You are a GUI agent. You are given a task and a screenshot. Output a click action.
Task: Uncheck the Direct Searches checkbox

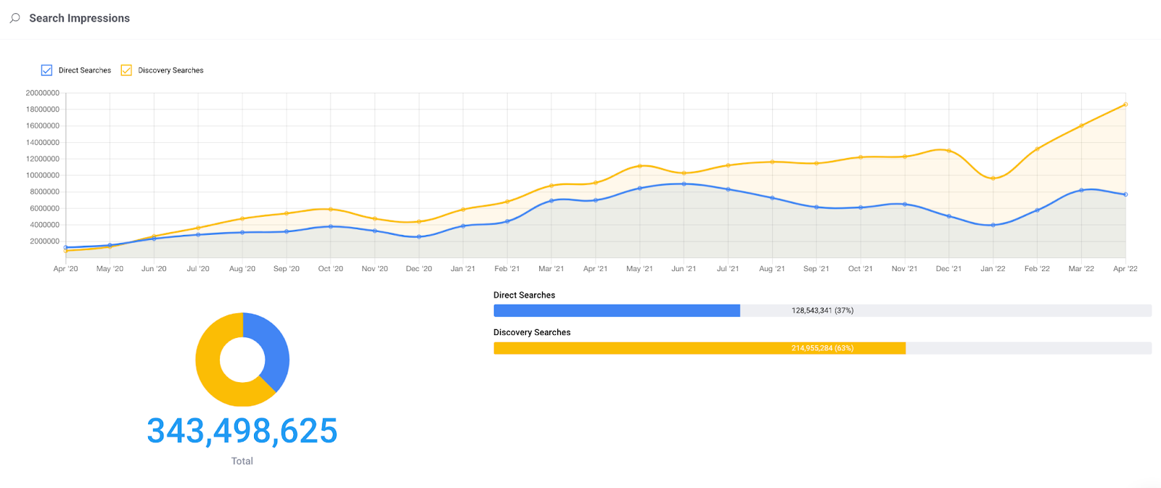(46, 70)
